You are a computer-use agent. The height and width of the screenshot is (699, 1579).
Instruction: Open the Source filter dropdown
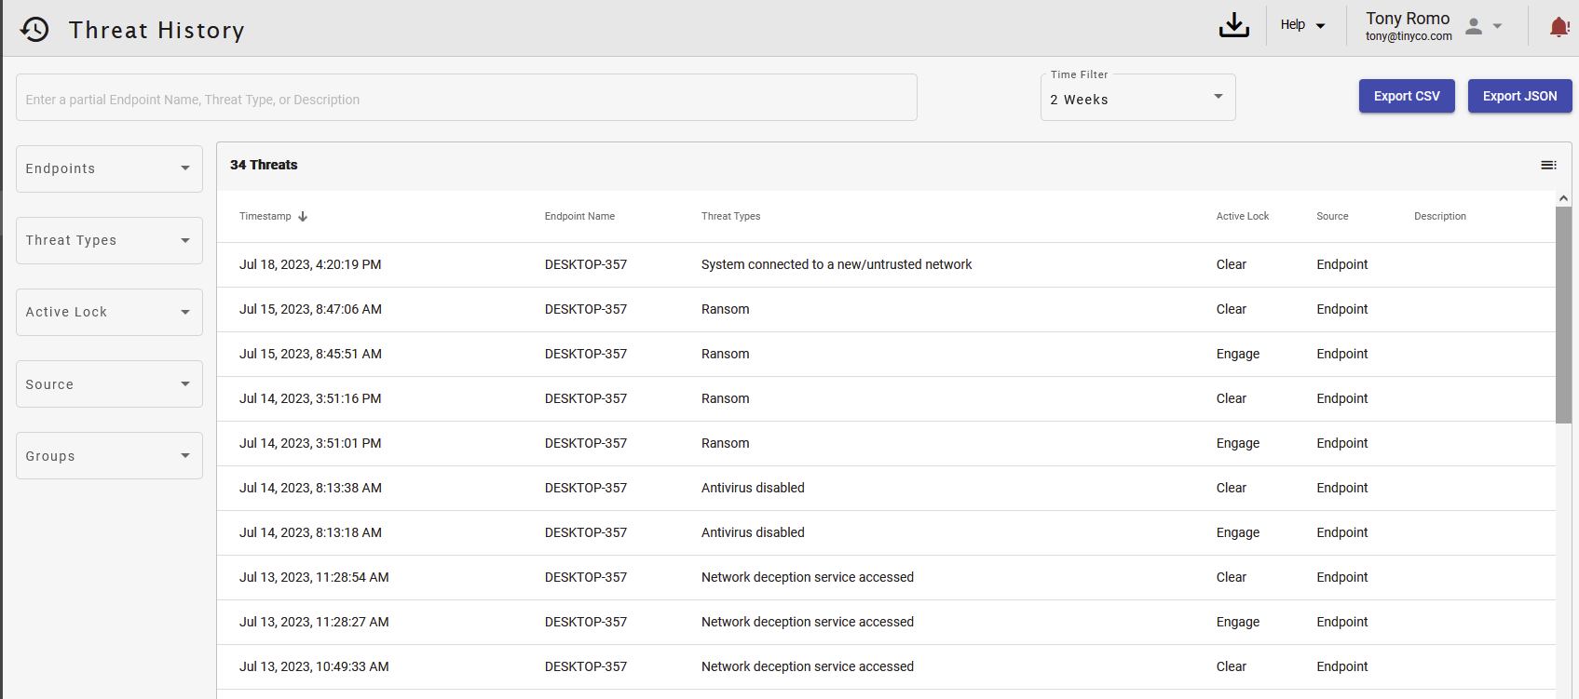click(109, 384)
